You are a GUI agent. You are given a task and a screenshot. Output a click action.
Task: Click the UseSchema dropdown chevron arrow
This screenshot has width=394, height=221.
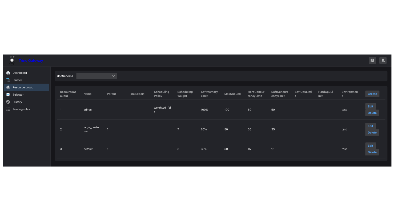(113, 76)
